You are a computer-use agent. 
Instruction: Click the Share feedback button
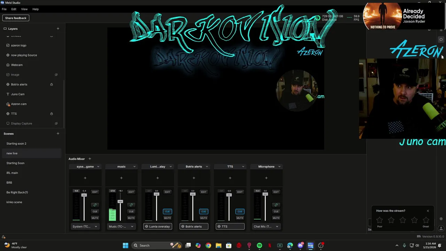click(x=16, y=18)
